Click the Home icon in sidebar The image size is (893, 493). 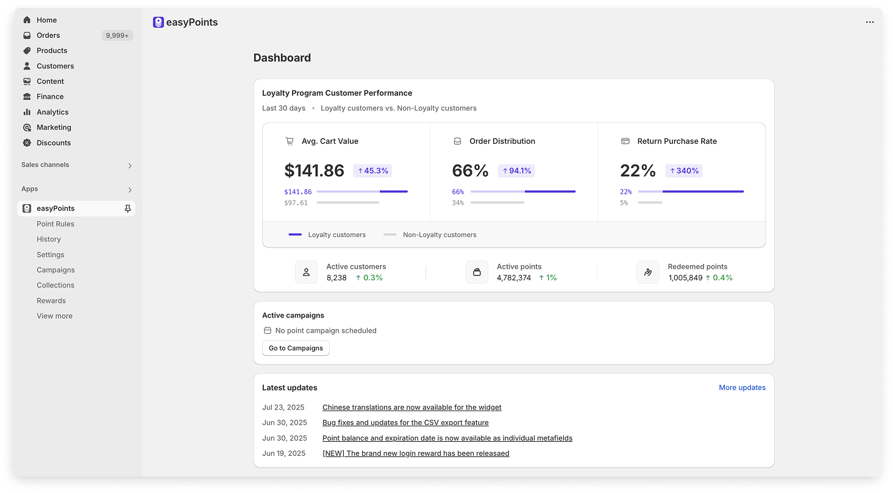pos(27,20)
